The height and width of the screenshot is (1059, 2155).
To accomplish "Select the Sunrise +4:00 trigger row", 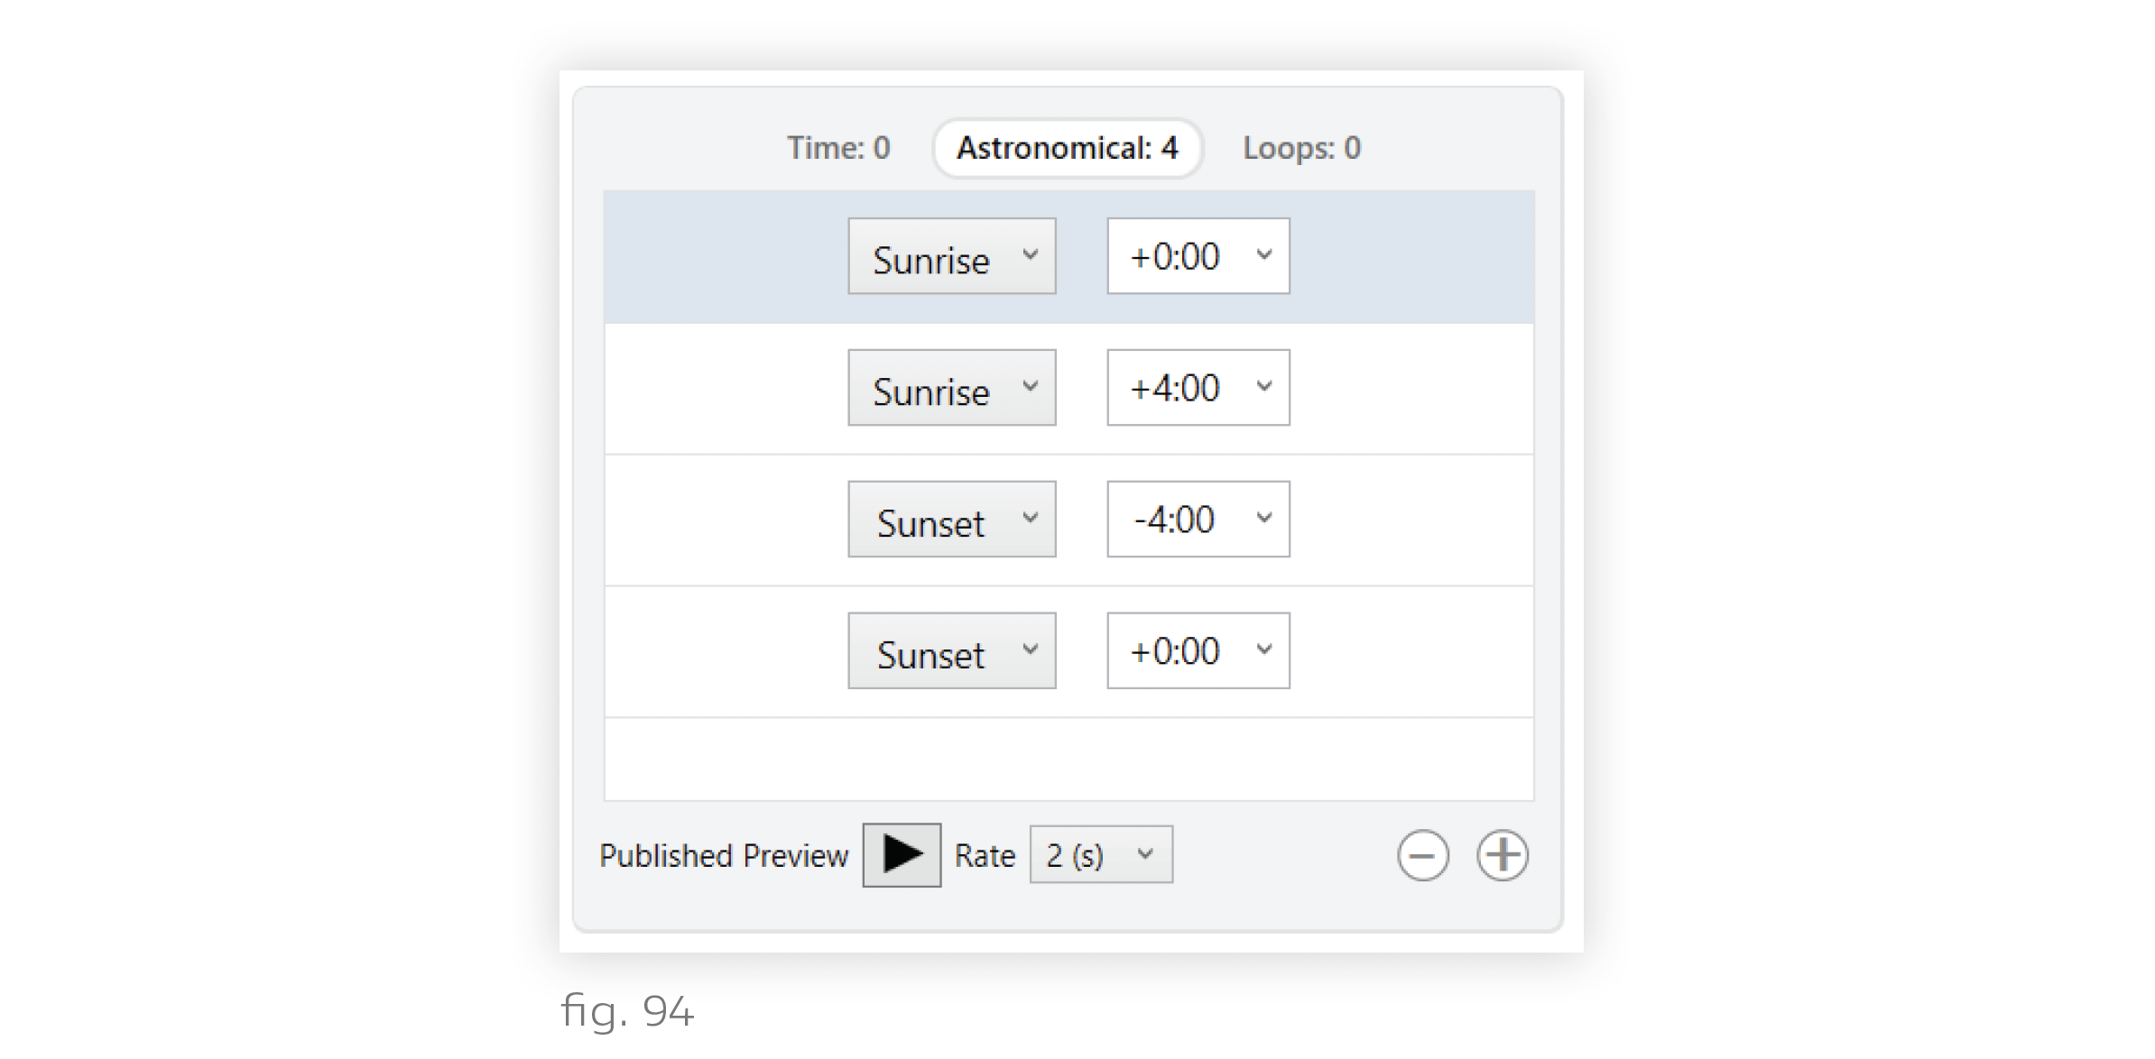I will [x=722, y=390].
